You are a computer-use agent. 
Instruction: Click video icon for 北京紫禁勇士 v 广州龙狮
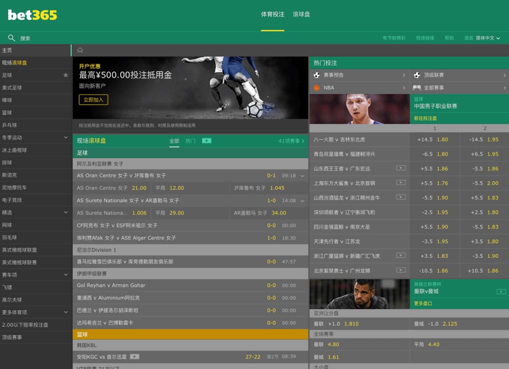401,270
